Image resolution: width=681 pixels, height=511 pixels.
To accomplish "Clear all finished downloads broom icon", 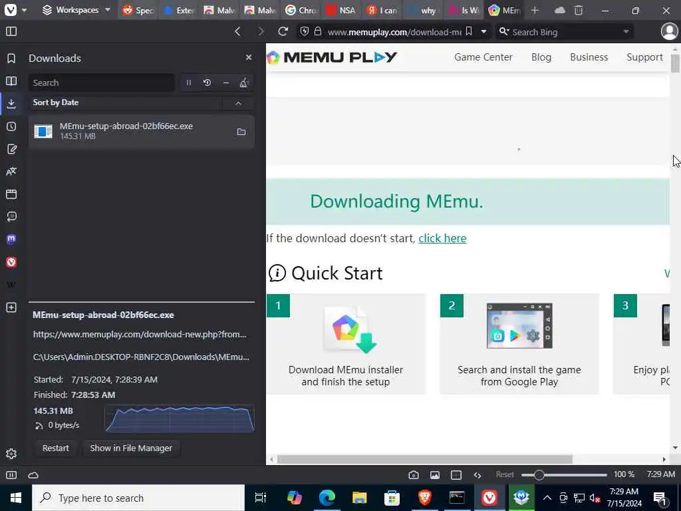I will [244, 83].
